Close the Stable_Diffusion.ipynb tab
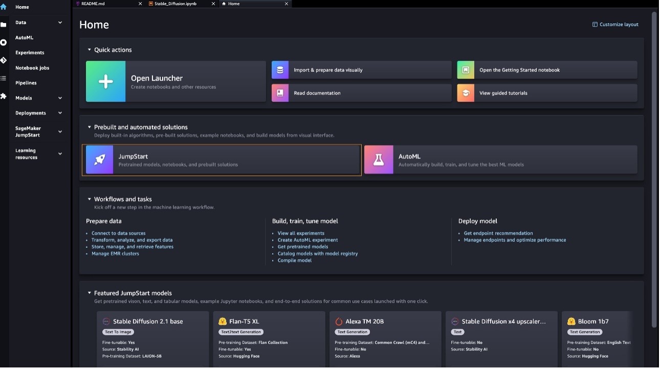Image resolution: width=661 pixels, height=370 pixels. (213, 4)
